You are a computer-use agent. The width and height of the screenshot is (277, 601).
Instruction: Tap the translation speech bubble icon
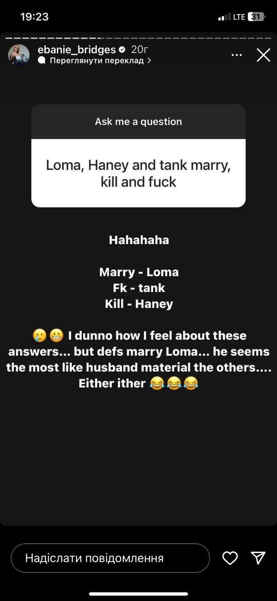tap(42, 61)
